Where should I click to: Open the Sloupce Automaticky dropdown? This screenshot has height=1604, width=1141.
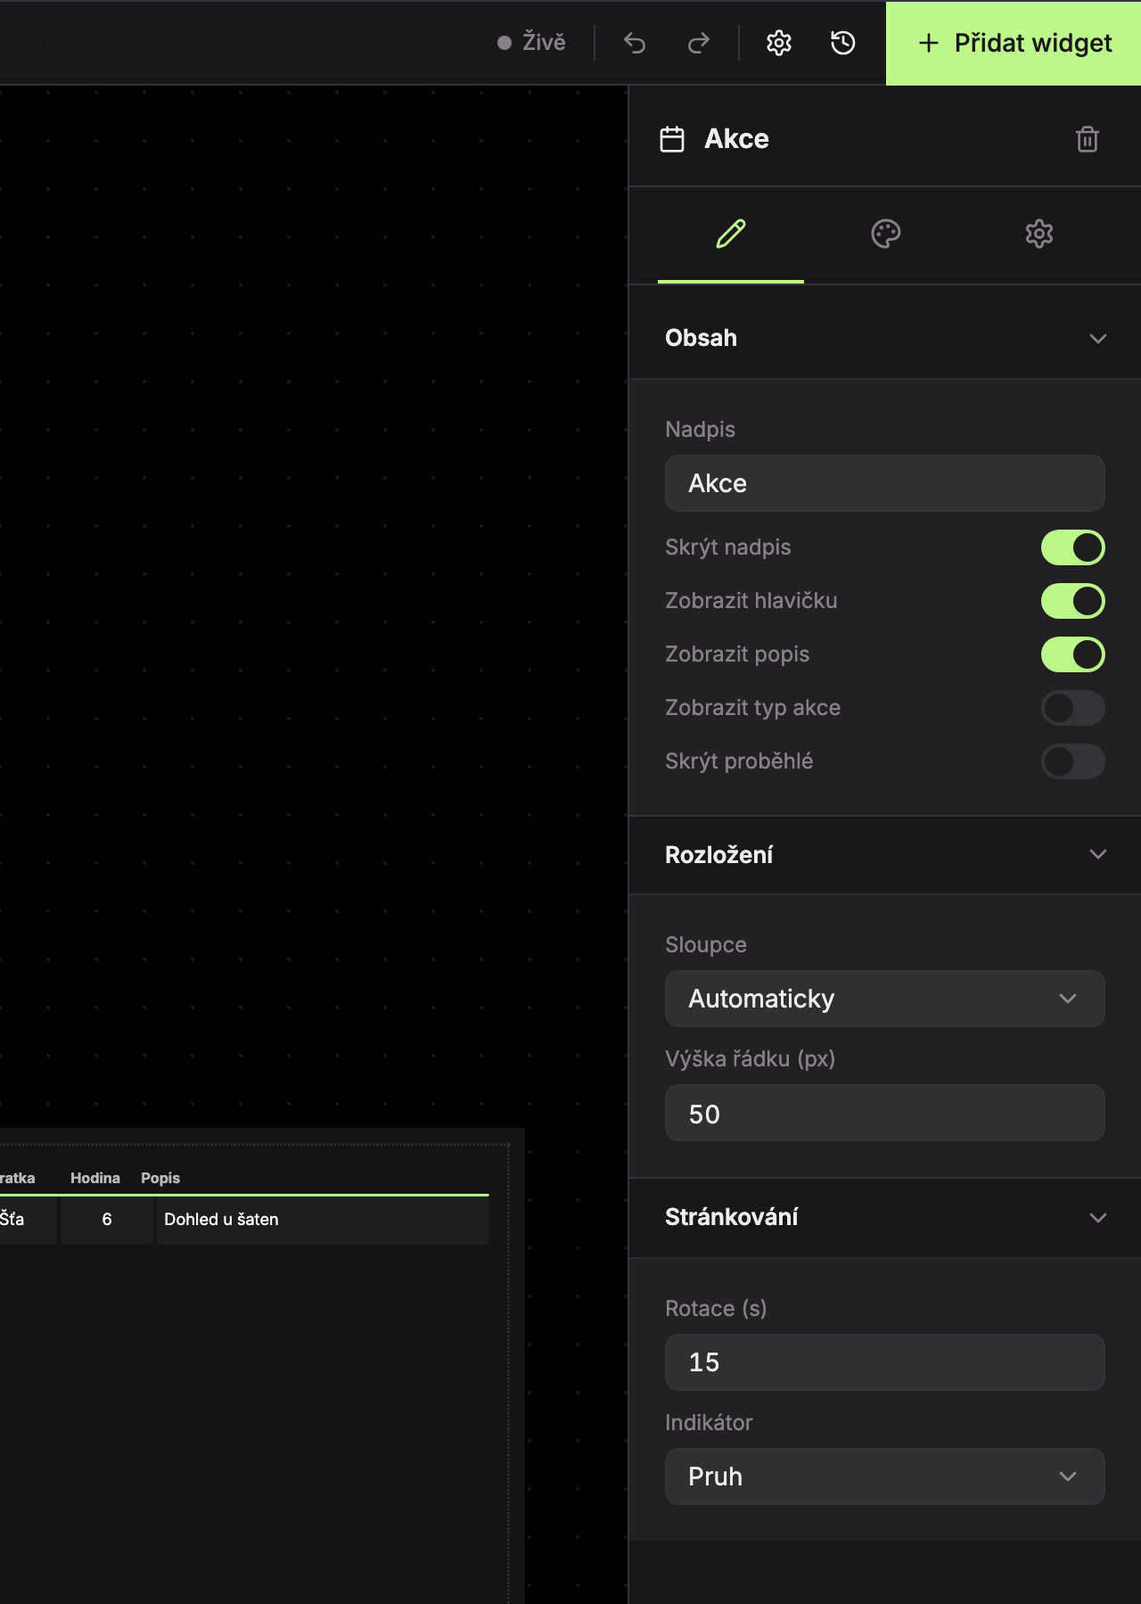tap(885, 999)
